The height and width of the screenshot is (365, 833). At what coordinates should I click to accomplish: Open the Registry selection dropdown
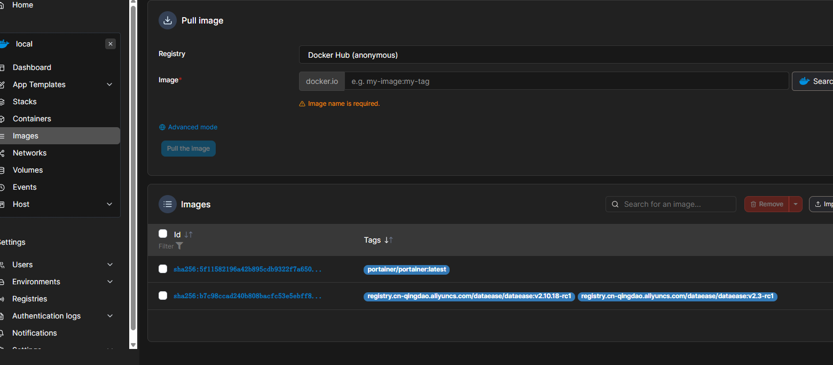[566, 55]
